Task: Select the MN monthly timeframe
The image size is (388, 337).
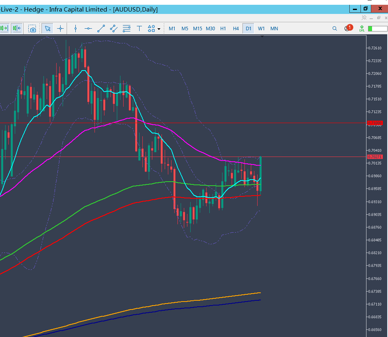Action: [274, 29]
